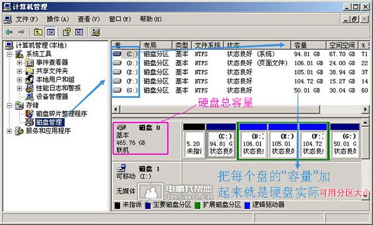Select the 5.20 unallocated partition block

(194, 140)
